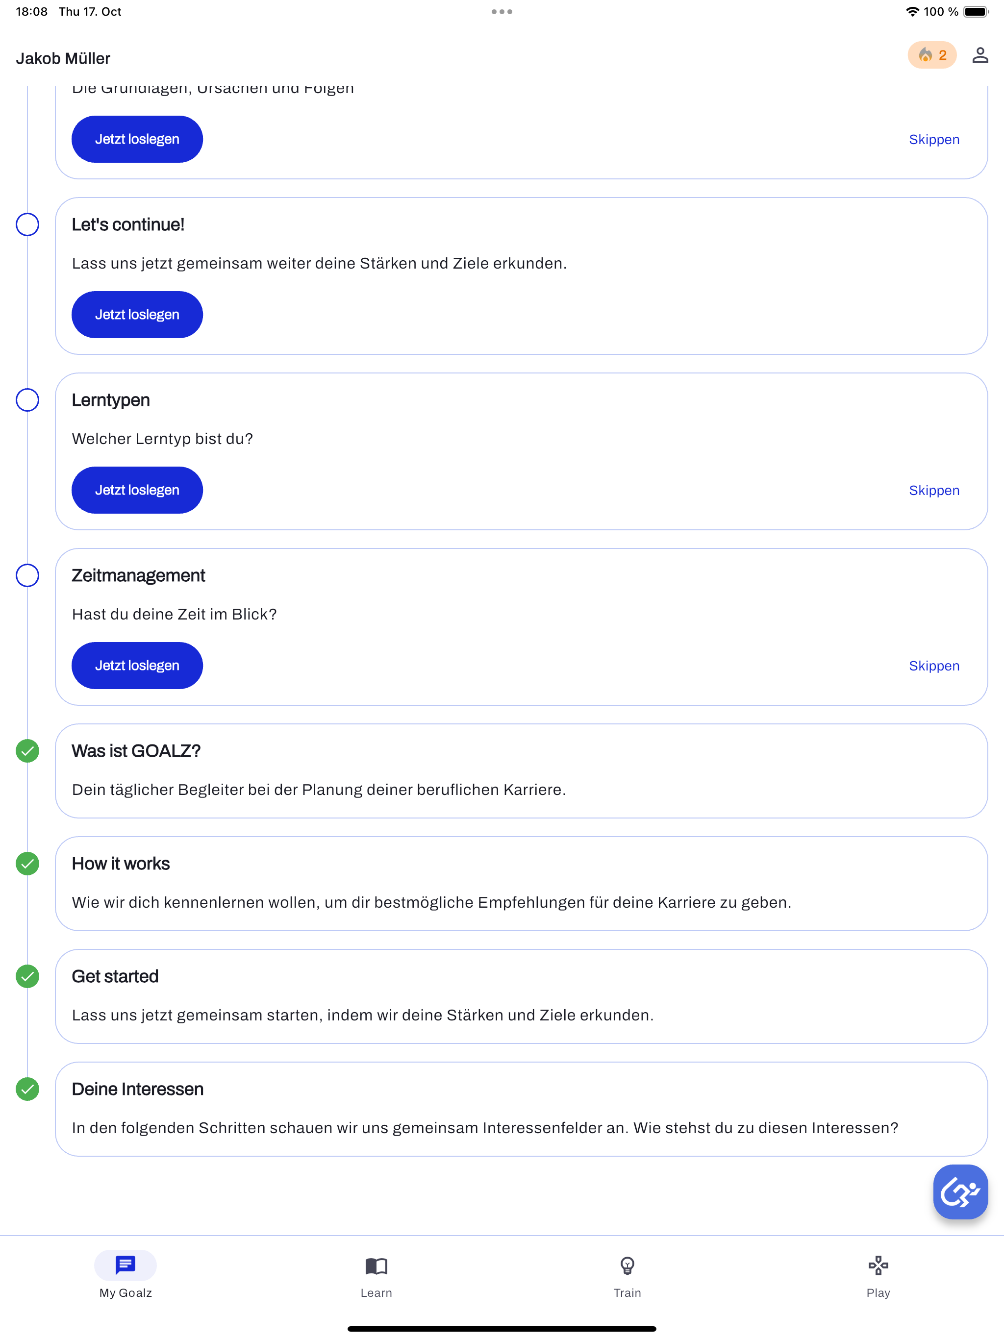Toggle the empty circle beside Zeitmanagement
Viewport: 1004px width, 1339px height.
pyautogui.click(x=27, y=576)
